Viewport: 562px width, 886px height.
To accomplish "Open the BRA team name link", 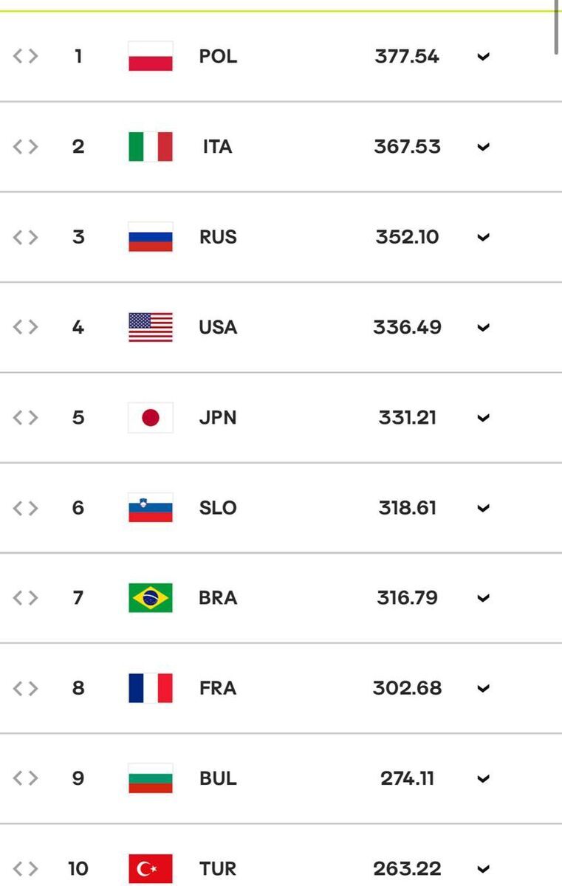I will pyautogui.click(x=218, y=597).
